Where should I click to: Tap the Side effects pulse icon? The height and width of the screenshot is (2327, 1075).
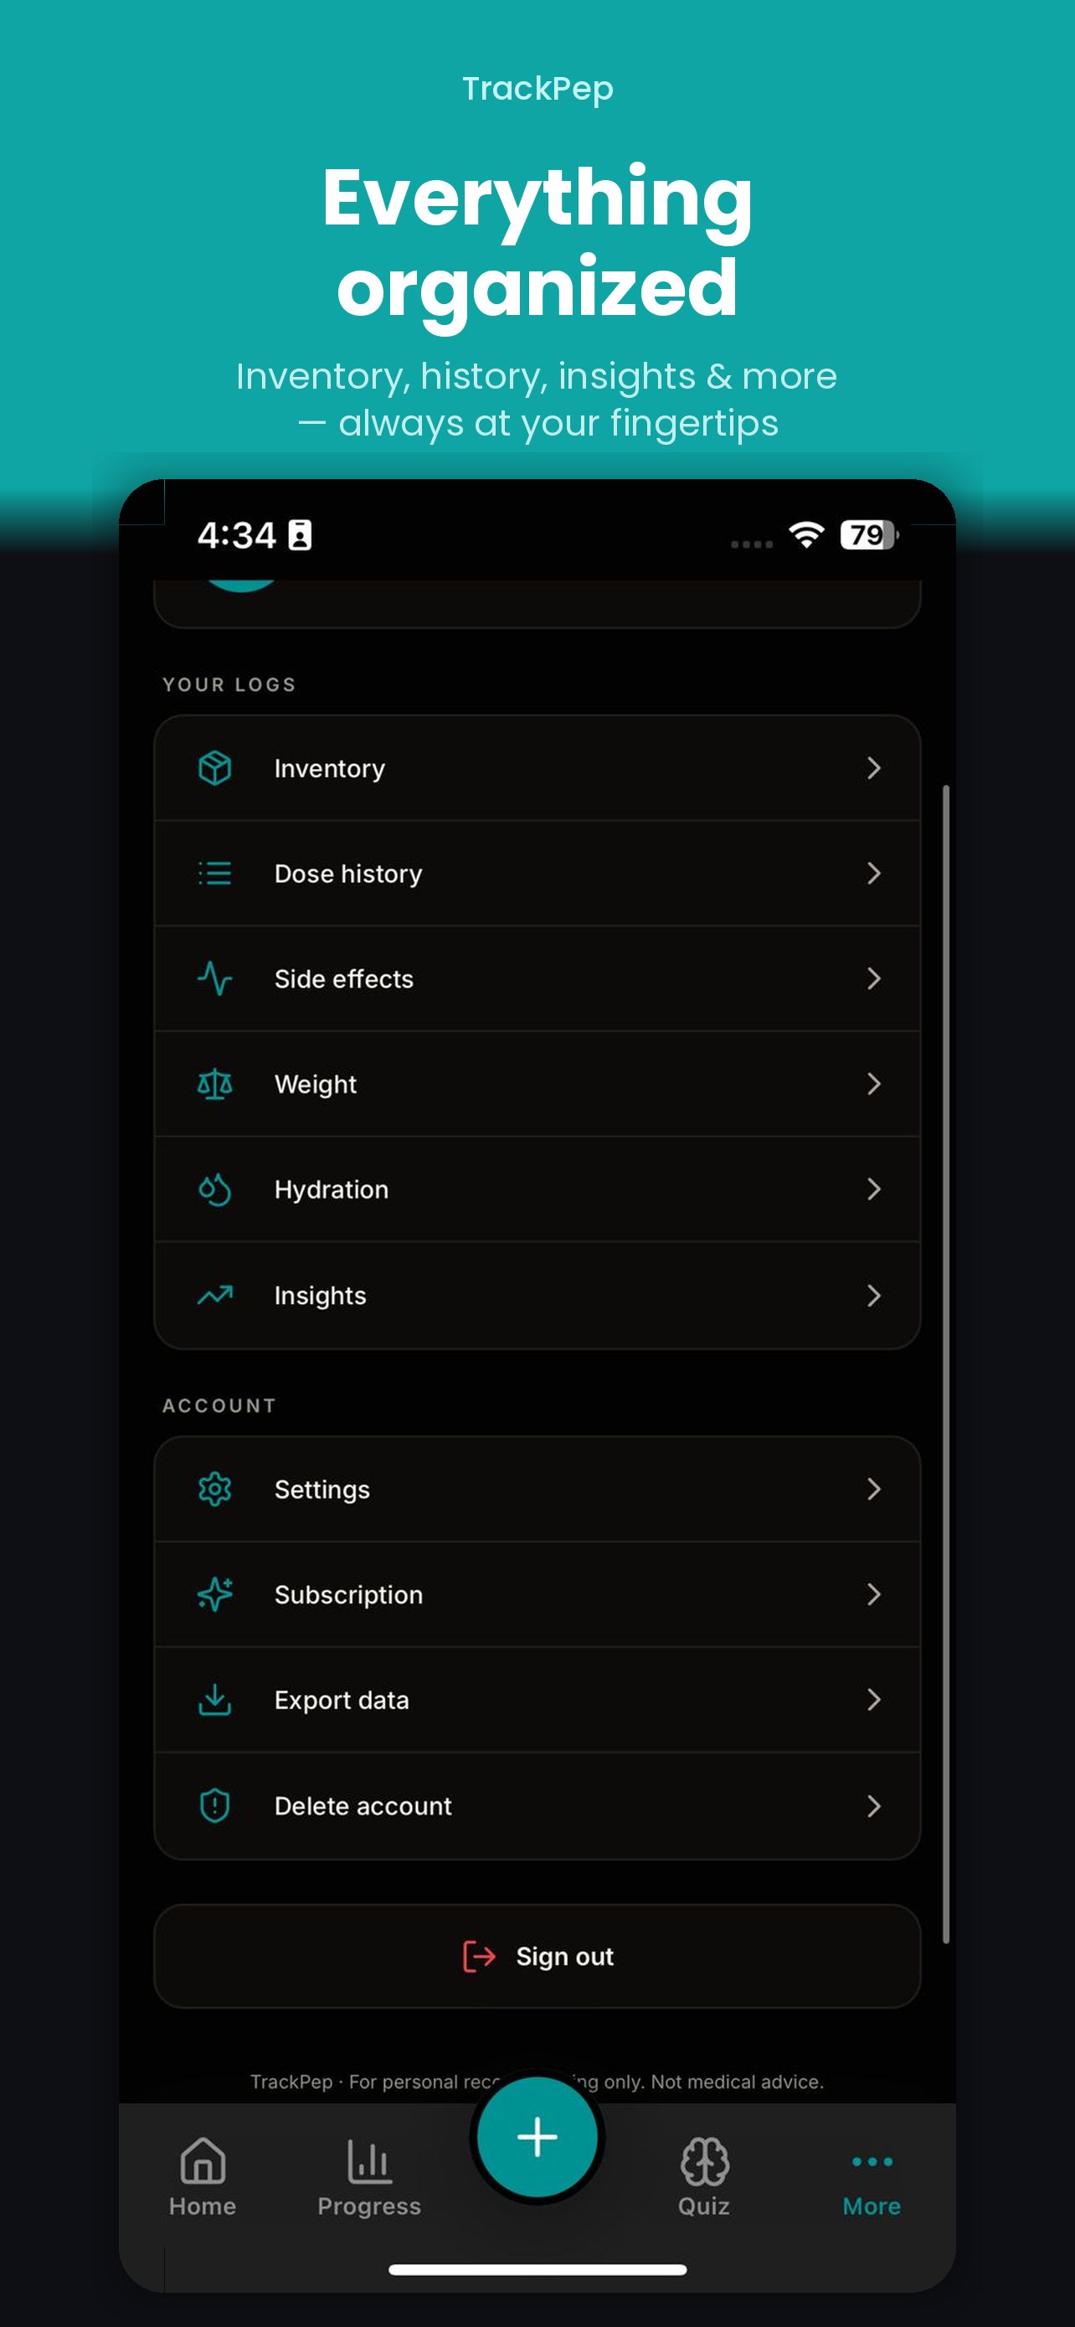215,978
